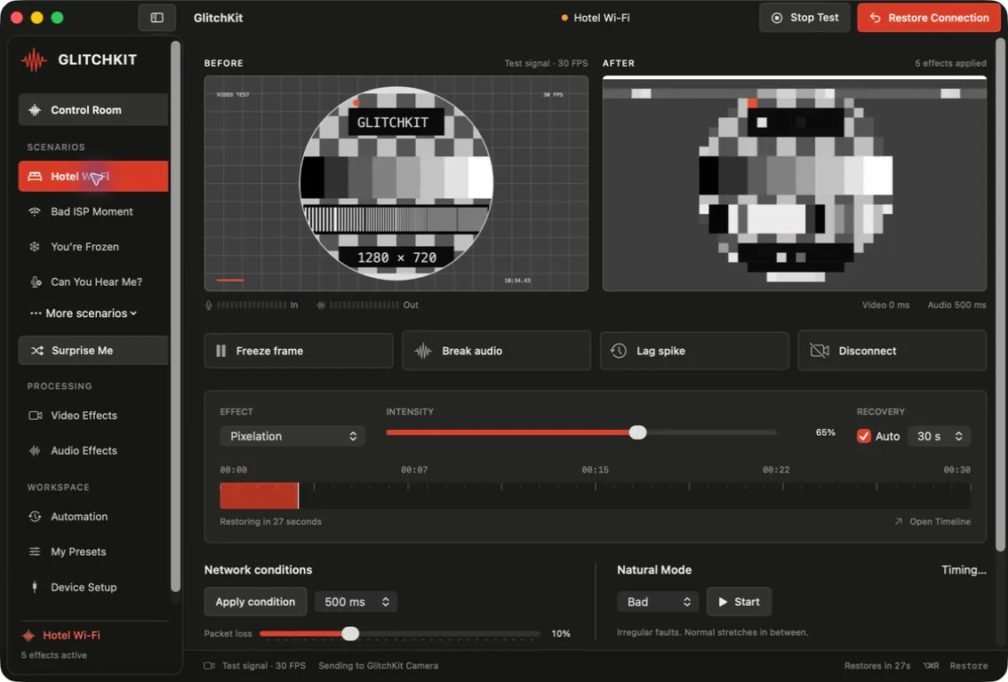Click the "Video 0 ms" delay label

coord(886,305)
